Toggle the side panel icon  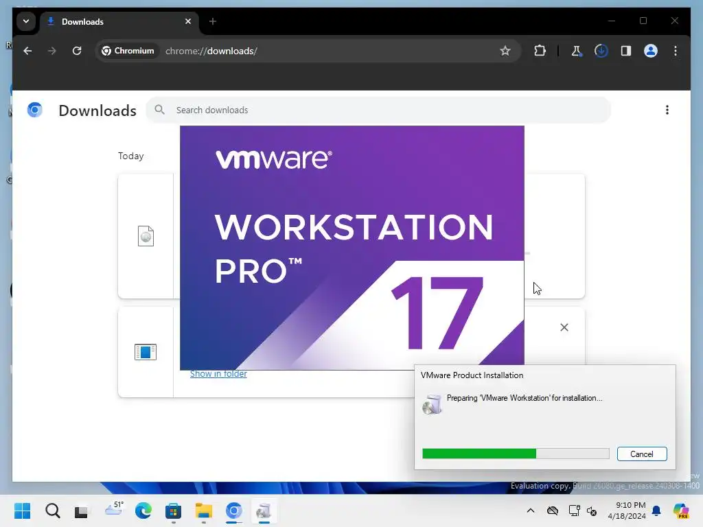click(x=626, y=51)
